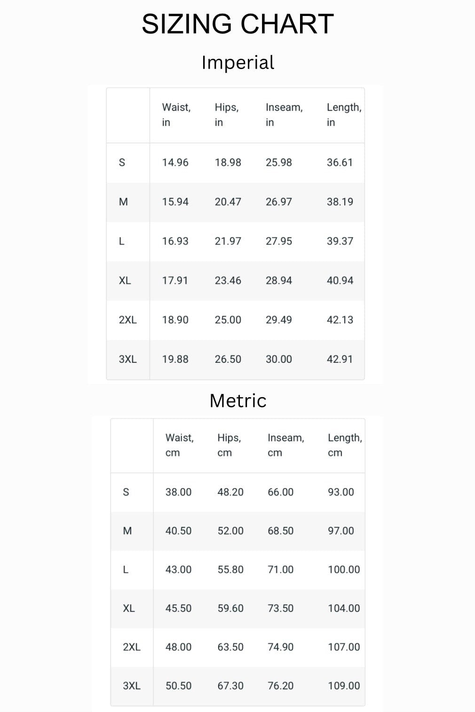475x712 pixels.
Task: Click the 25.00 hips value for size 2XL
Action: coord(228,320)
